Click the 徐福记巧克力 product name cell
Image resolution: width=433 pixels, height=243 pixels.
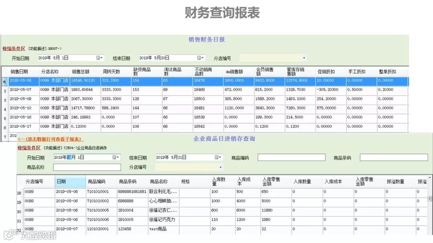(164, 220)
